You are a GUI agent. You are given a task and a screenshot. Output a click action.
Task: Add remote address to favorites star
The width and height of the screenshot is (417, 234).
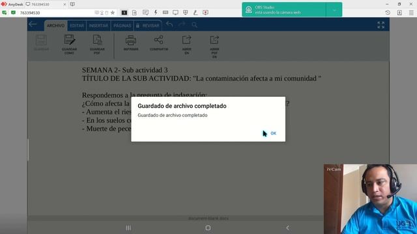point(113,12)
